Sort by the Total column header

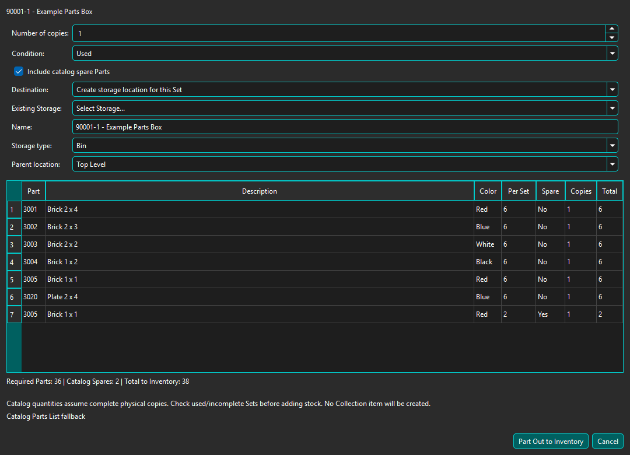(609, 191)
